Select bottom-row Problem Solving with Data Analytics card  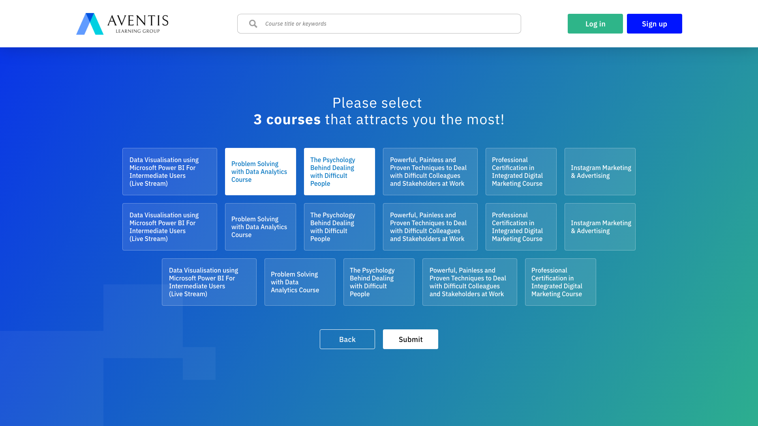click(300, 282)
